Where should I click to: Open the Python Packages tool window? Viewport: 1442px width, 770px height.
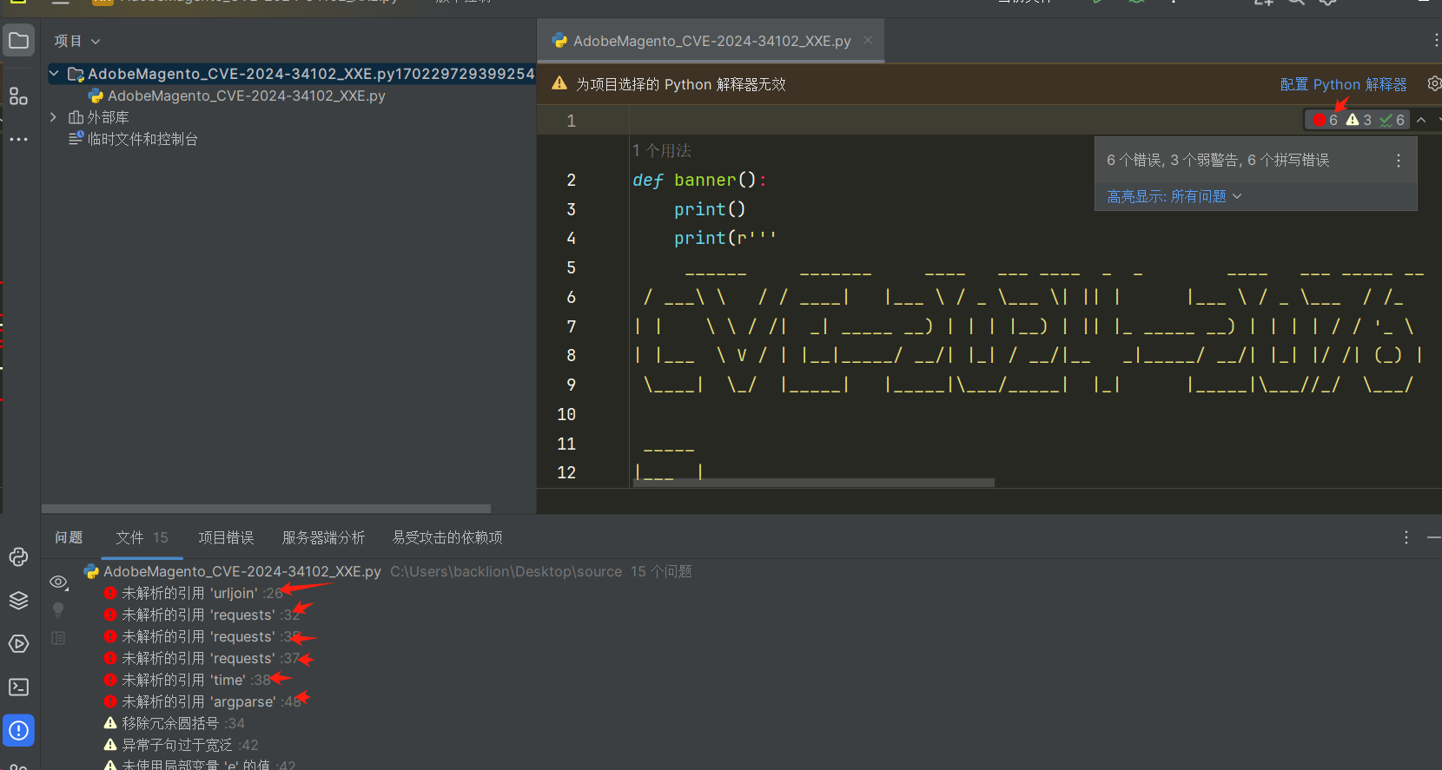tap(18, 556)
